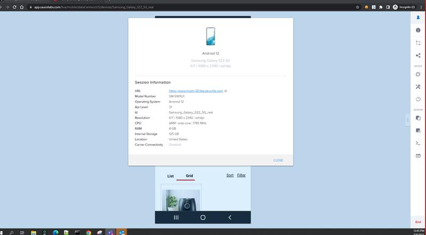Click the orange extension icon in the toolbar
Image resolution: width=426 pixels, height=235 pixels.
[x=366, y=7]
